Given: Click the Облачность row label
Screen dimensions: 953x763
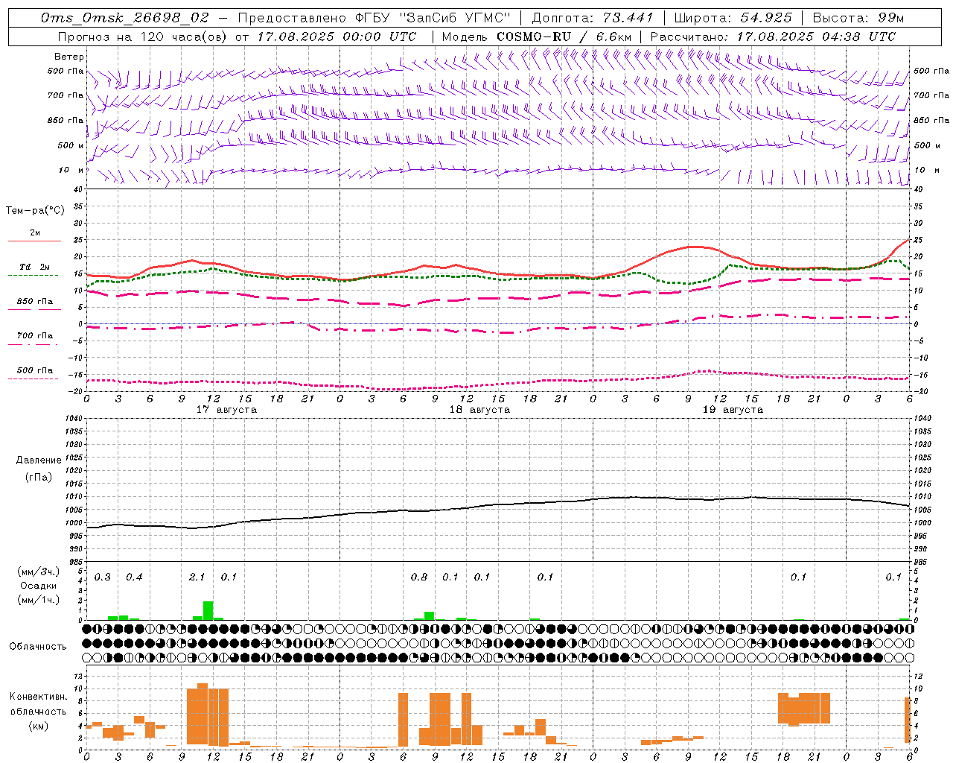Looking at the screenshot, I should [x=38, y=646].
